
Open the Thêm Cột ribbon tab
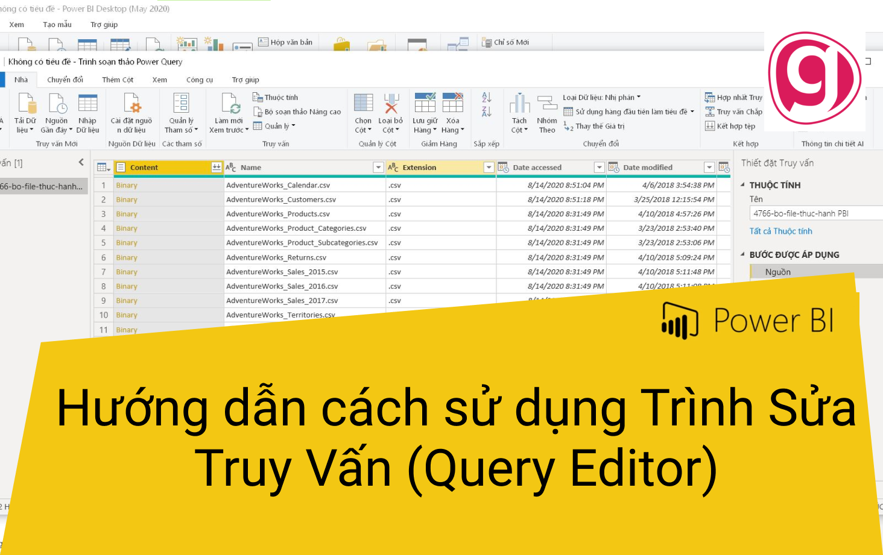coord(118,79)
